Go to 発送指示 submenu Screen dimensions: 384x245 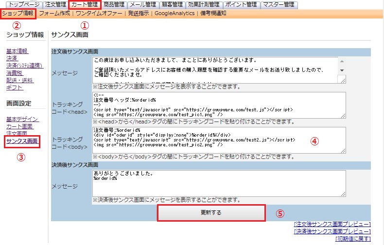139,13
